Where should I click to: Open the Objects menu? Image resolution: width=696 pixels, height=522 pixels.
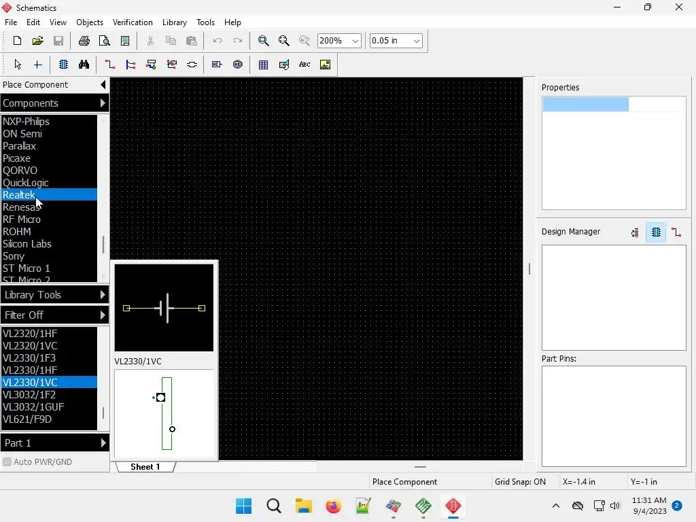[90, 22]
